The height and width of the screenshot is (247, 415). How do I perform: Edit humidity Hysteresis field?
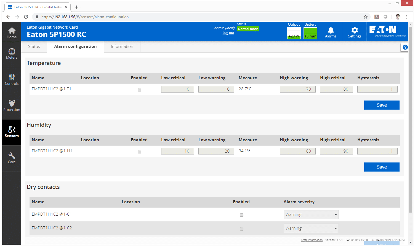coord(377,151)
